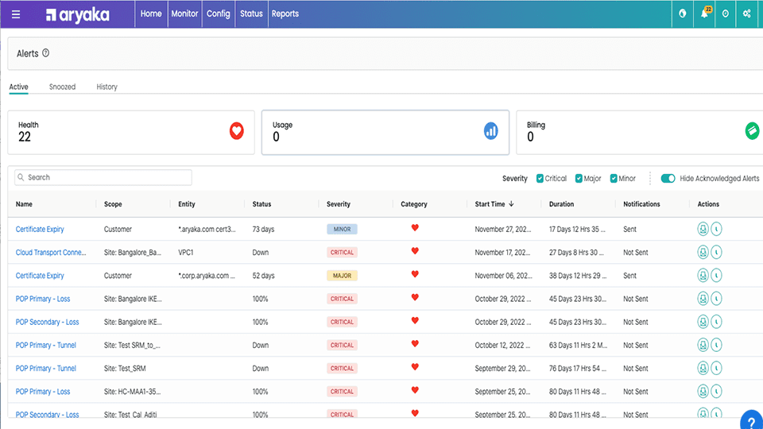Viewport: 763px width, 429px height.
Task: Open the settings gears icon in the header
Action: [747, 14]
